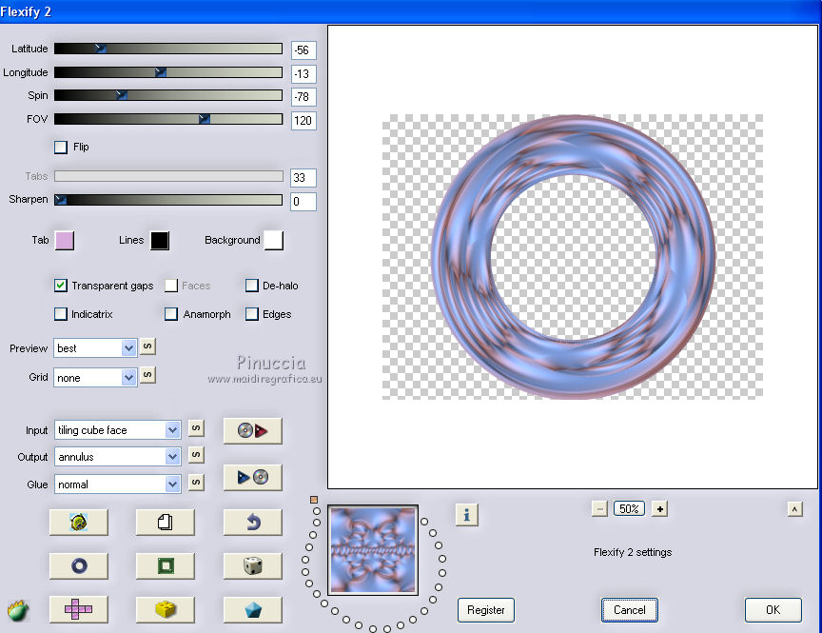The height and width of the screenshot is (633, 822).
Task: Open the Tab color swatch
Action: pyautogui.click(x=65, y=240)
